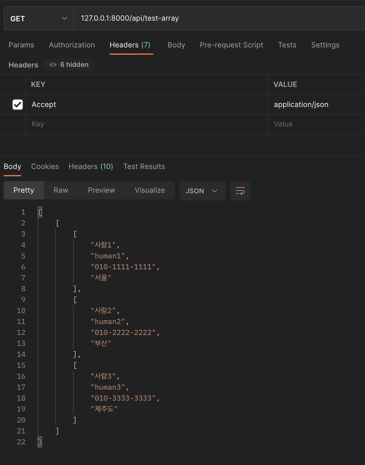
Task: Toggle the line wrap icon
Action: click(240, 191)
